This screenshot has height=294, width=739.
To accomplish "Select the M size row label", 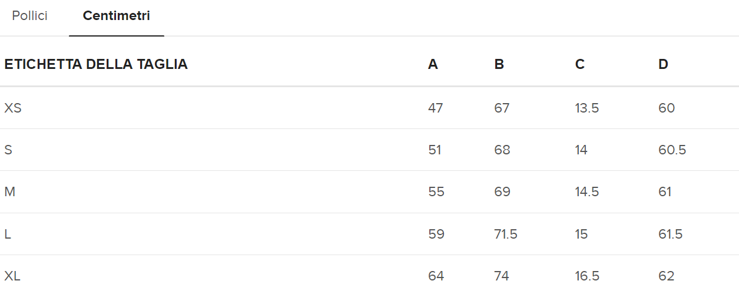I will click(x=9, y=191).
